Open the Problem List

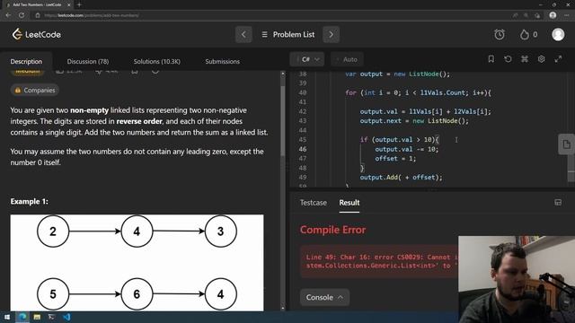tap(287, 34)
